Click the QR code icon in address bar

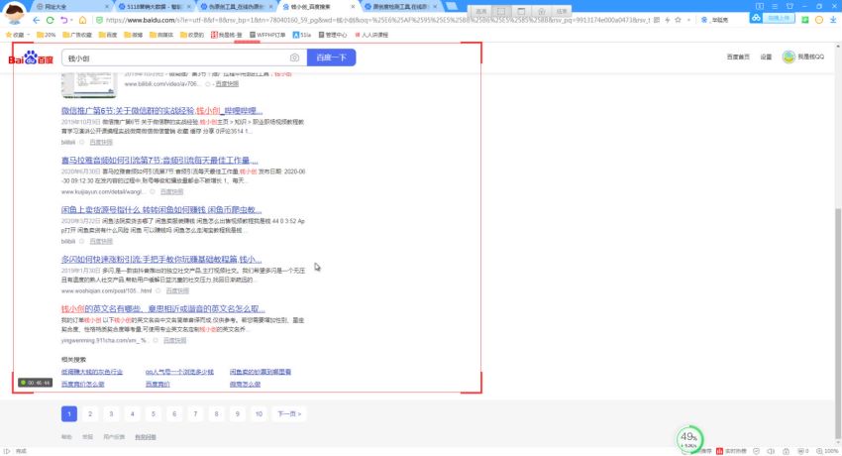point(656,20)
